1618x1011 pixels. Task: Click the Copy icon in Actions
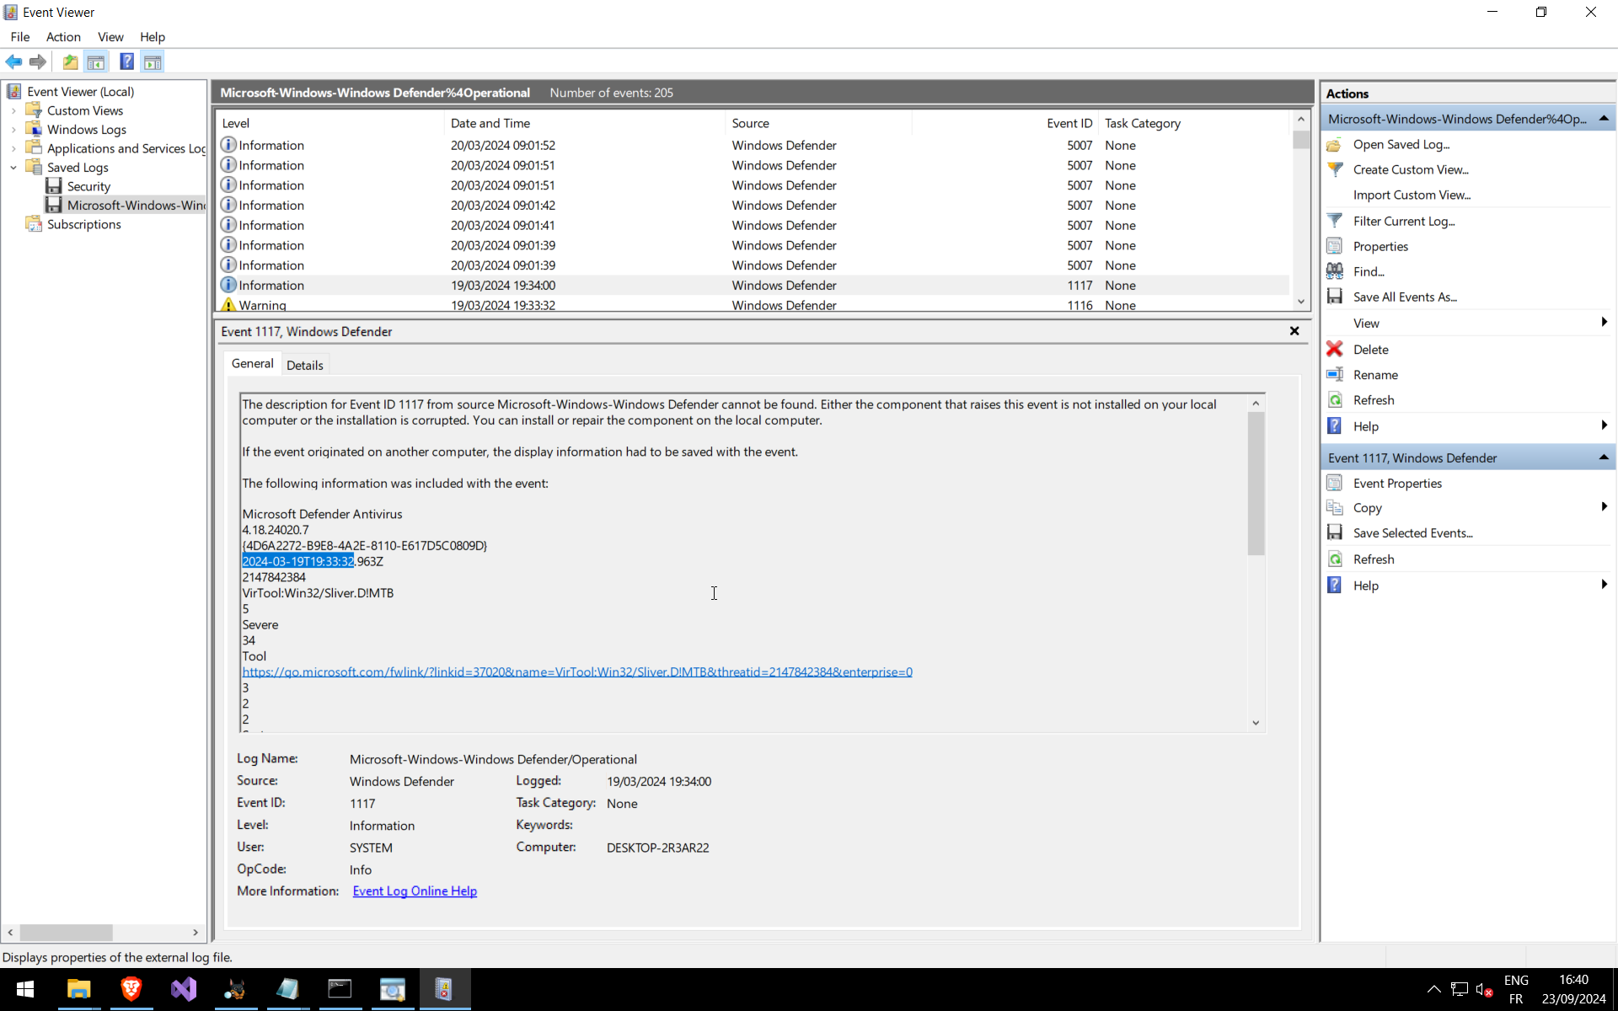click(x=1335, y=508)
